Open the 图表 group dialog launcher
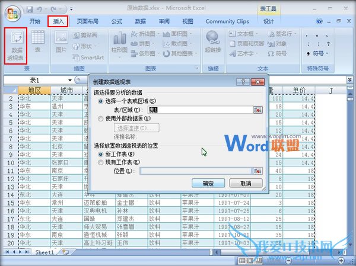356x266 pixels. (196, 68)
